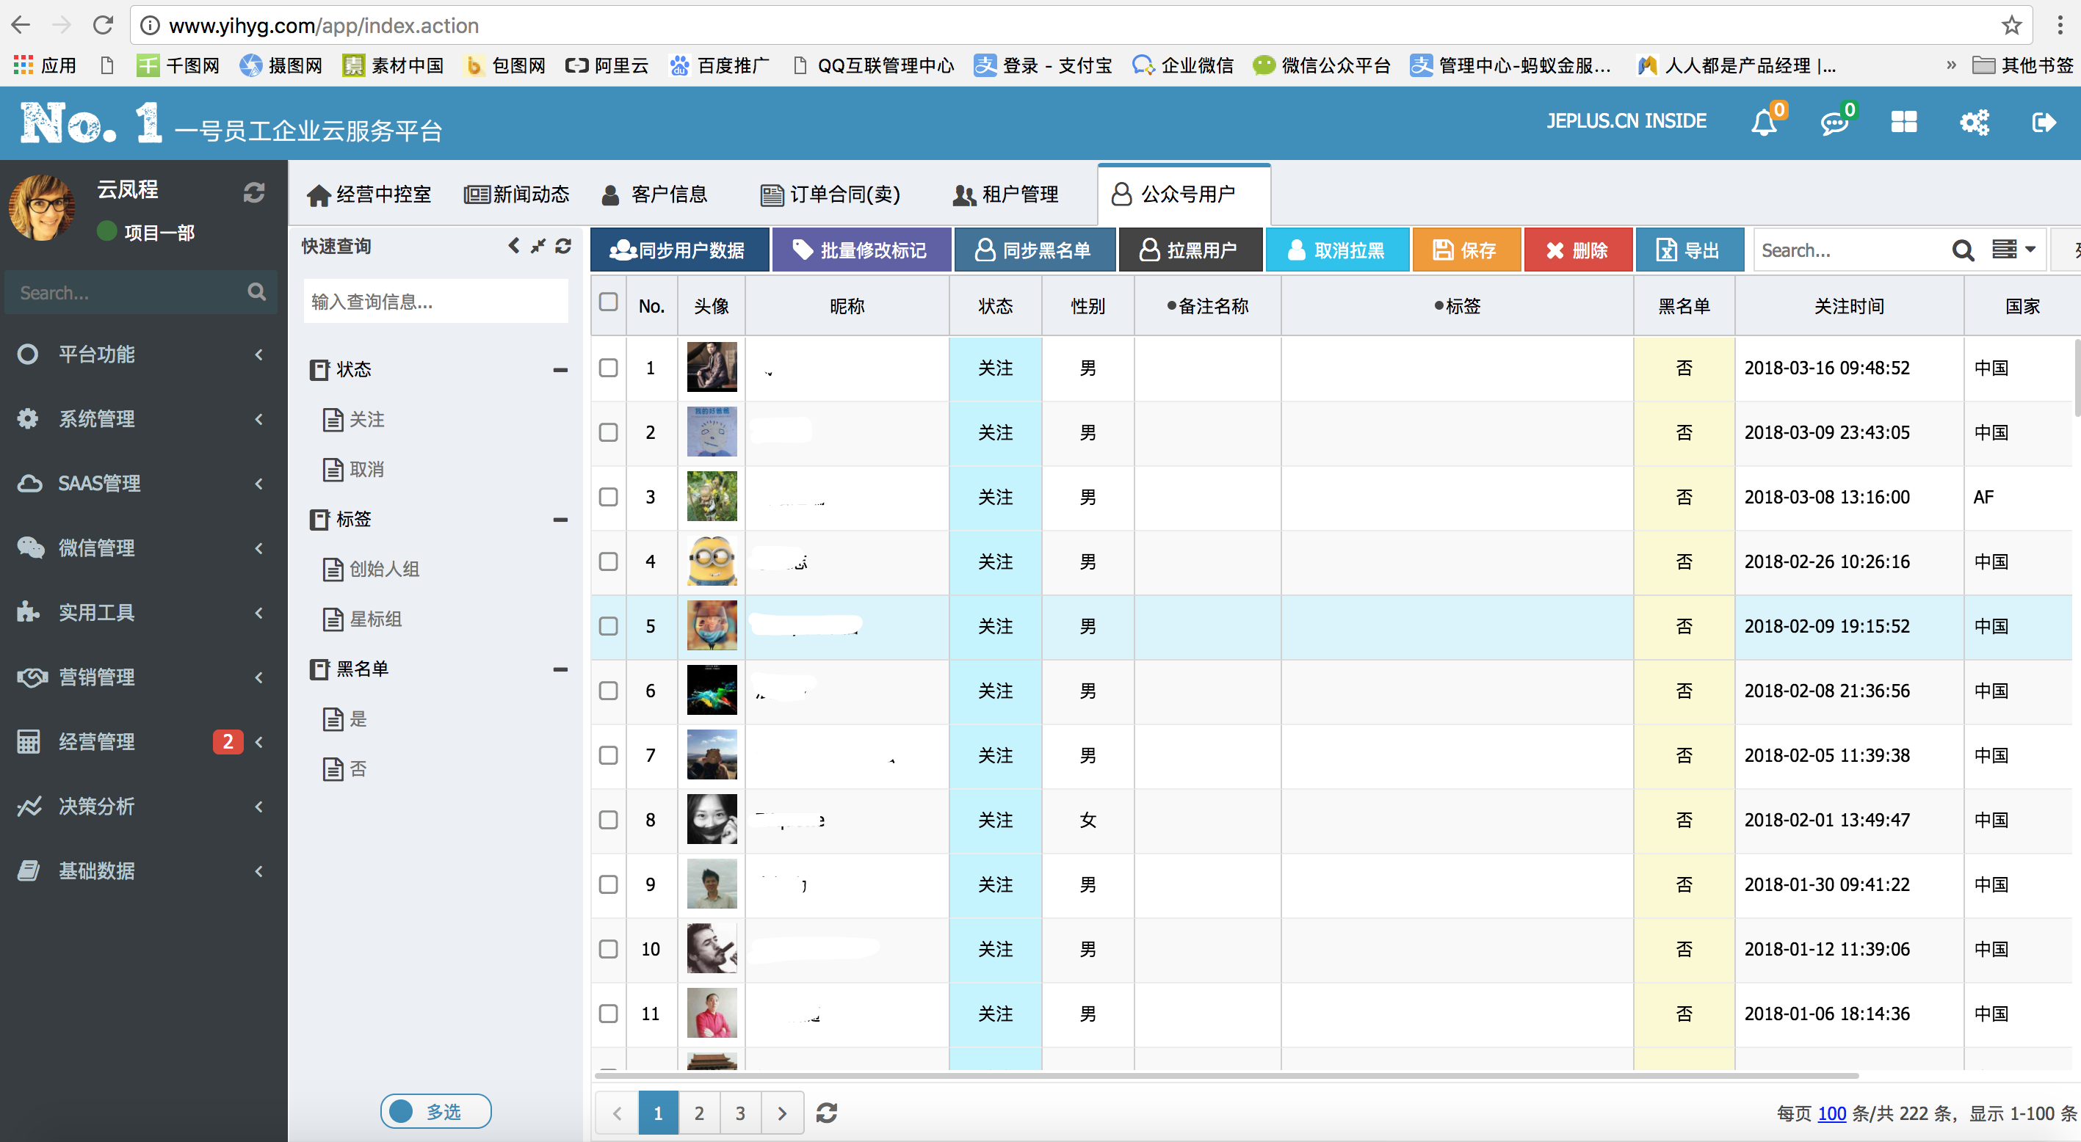2081x1142 pixels.
Task: Open settings gears icon in header
Action: point(1974,123)
